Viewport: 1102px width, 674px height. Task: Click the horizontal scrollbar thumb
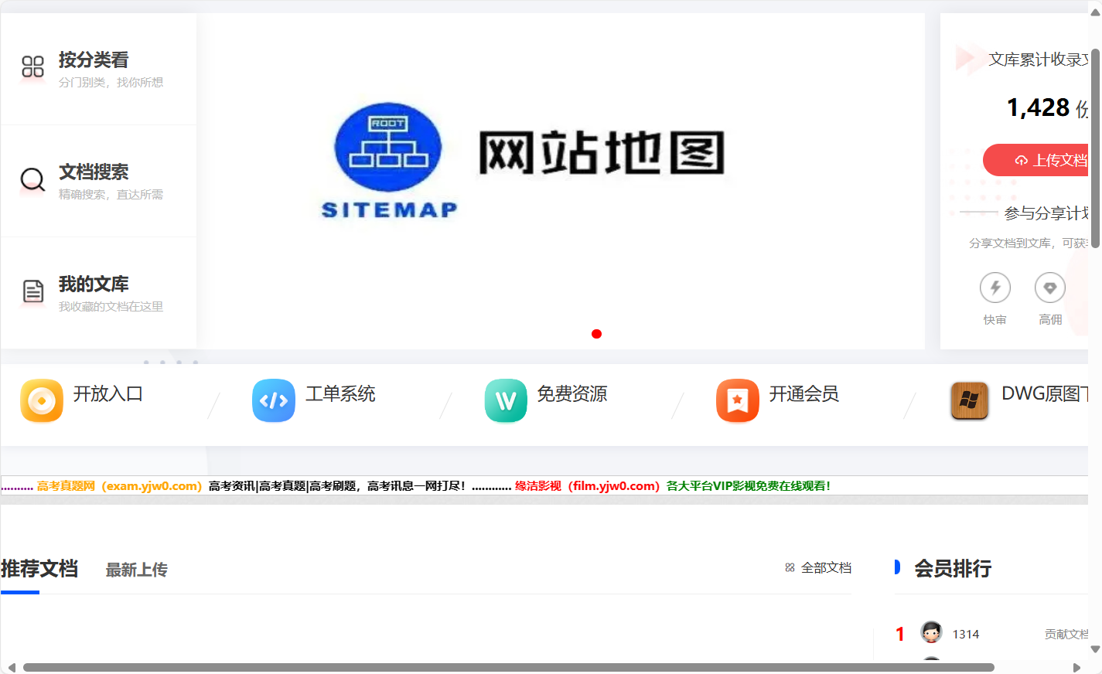tap(508, 667)
